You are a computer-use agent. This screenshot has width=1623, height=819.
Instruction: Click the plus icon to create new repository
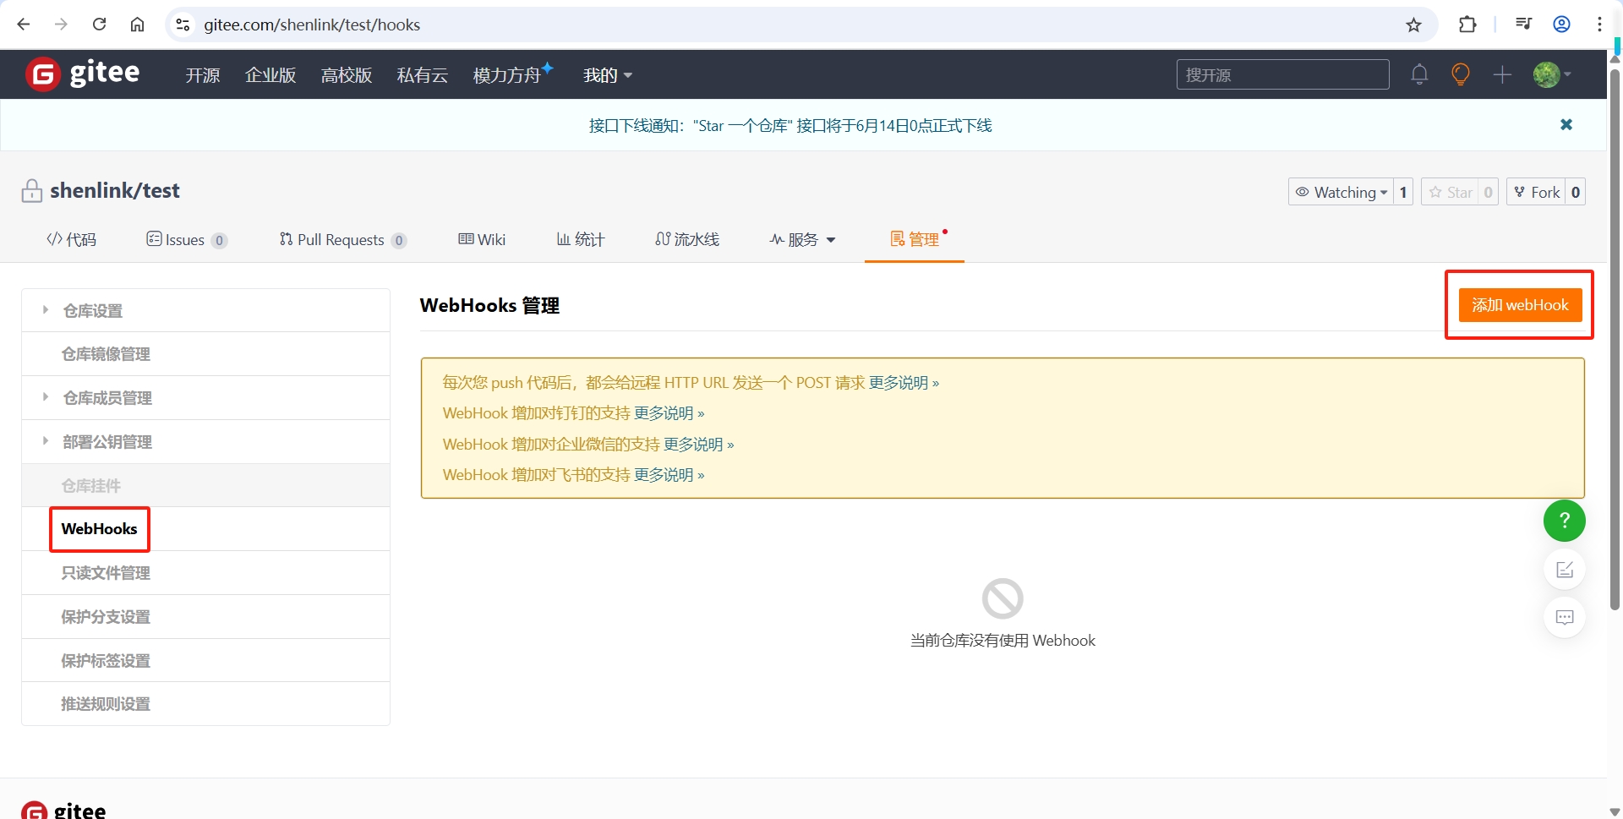click(1503, 74)
